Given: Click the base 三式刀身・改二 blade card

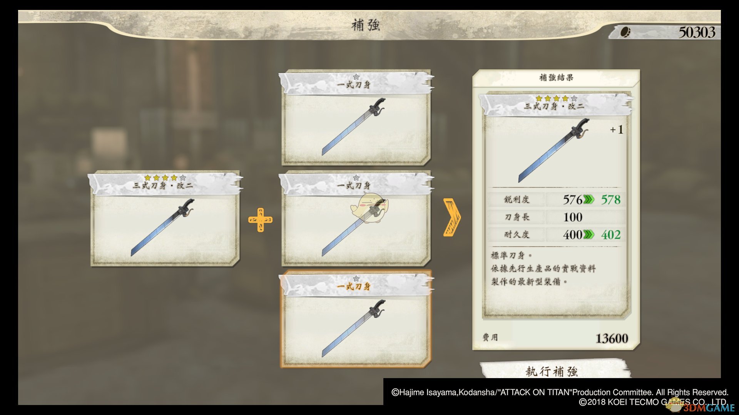Looking at the screenshot, I should (165, 219).
